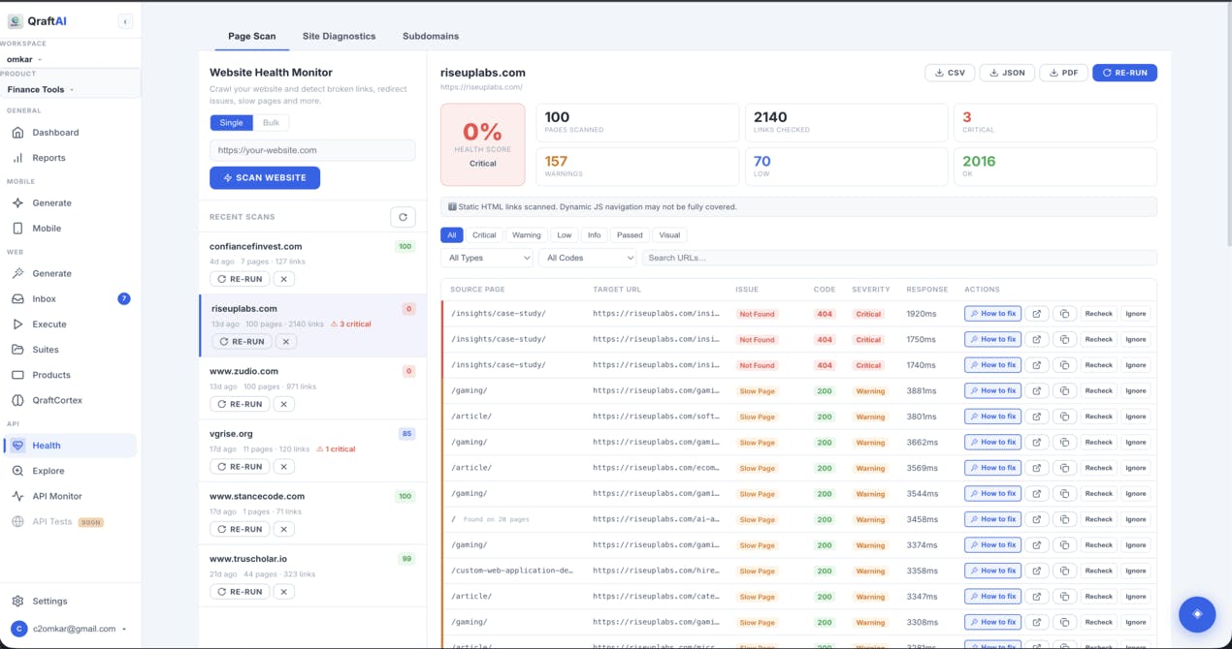Filter results by Visual
This screenshot has height=649, width=1232.
[x=669, y=235]
